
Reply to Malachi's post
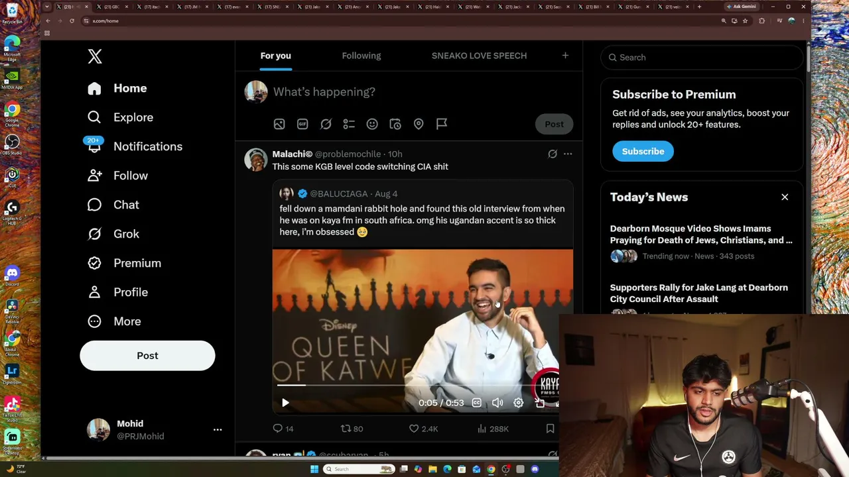283,429
